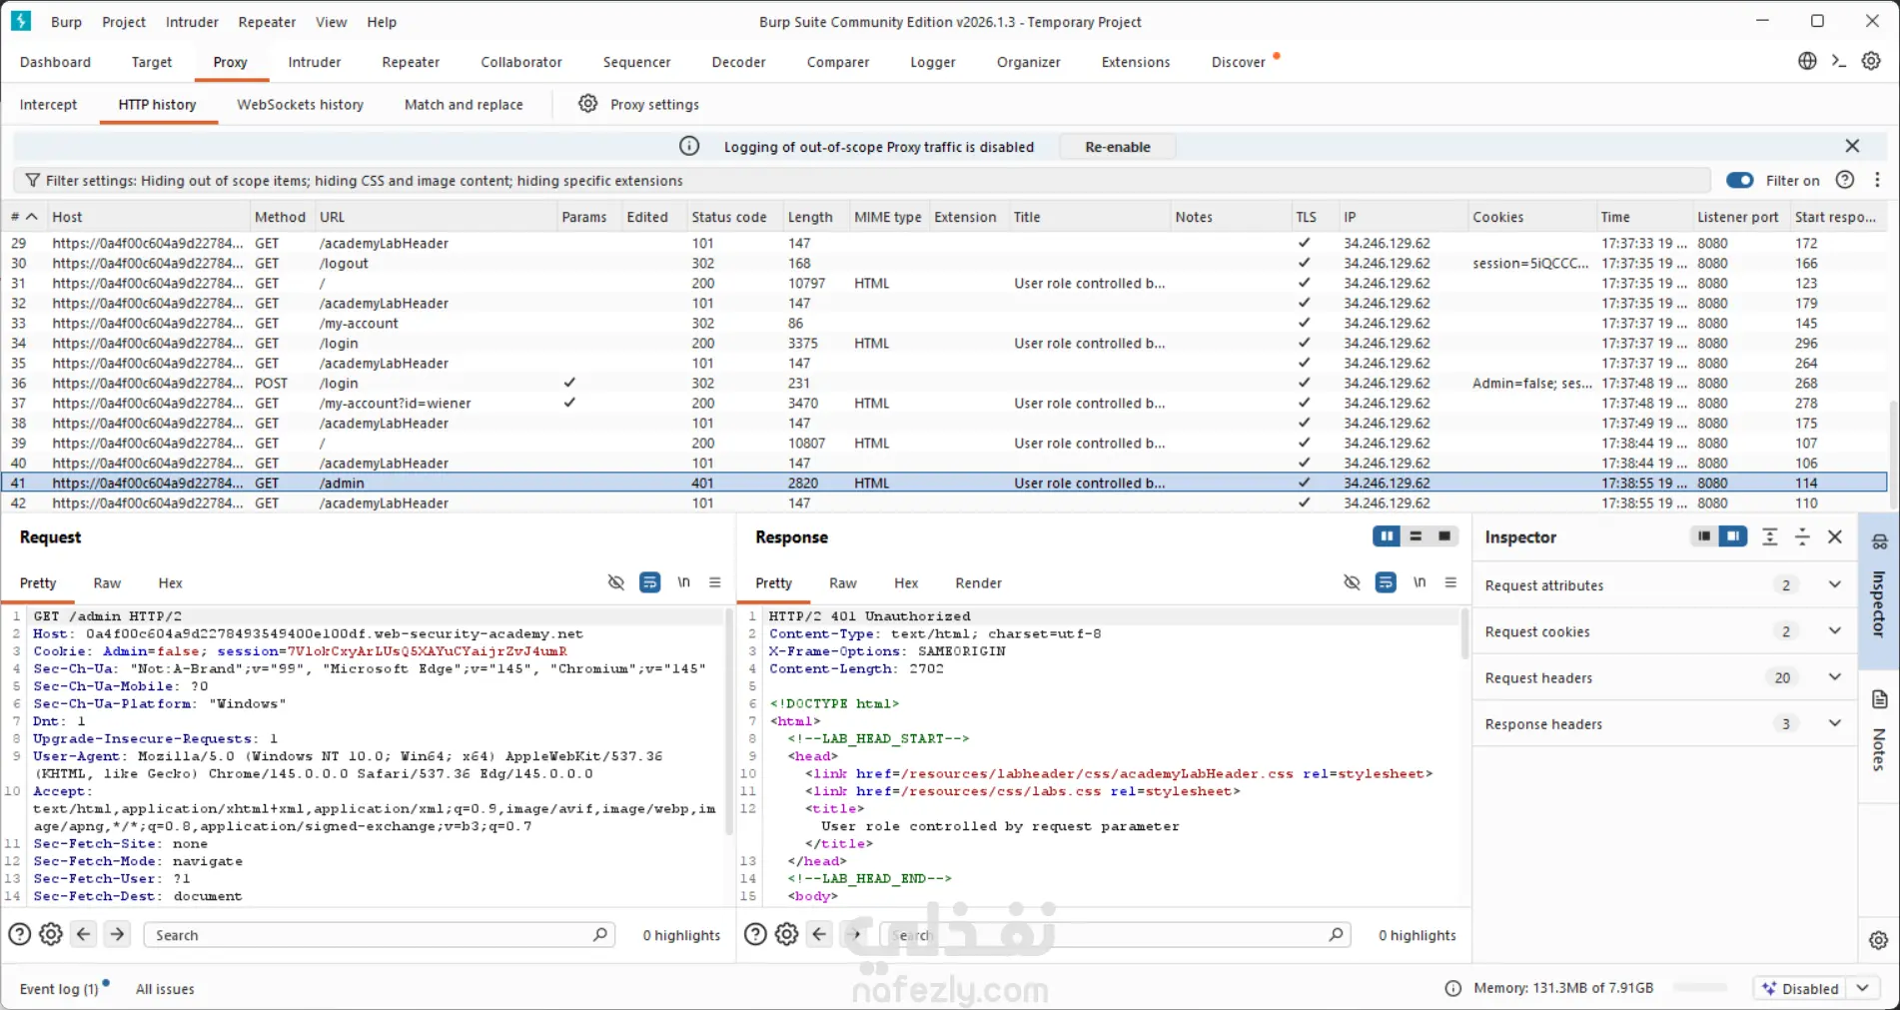Screen dimensions: 1900x1010
Task: Click the Request search help icon
Action: click(x=19, y=934)
